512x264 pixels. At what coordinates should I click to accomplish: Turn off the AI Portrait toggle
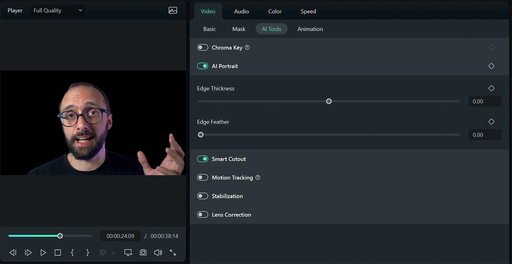203,66
